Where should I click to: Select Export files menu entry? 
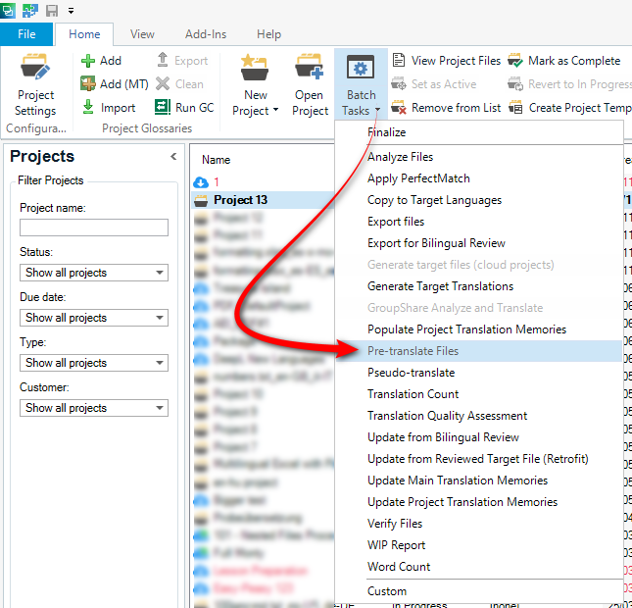click(479, 222)
